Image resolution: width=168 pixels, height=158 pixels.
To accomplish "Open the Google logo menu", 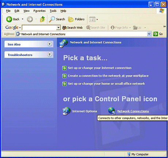I will (13, 28).
